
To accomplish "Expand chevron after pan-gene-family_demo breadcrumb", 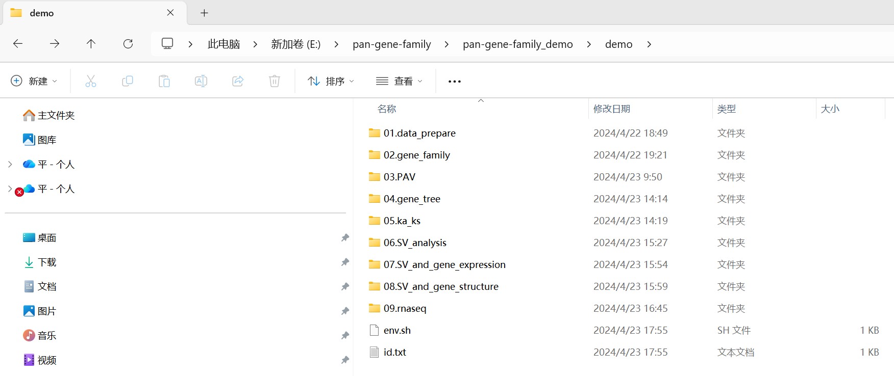I will 589,44.
